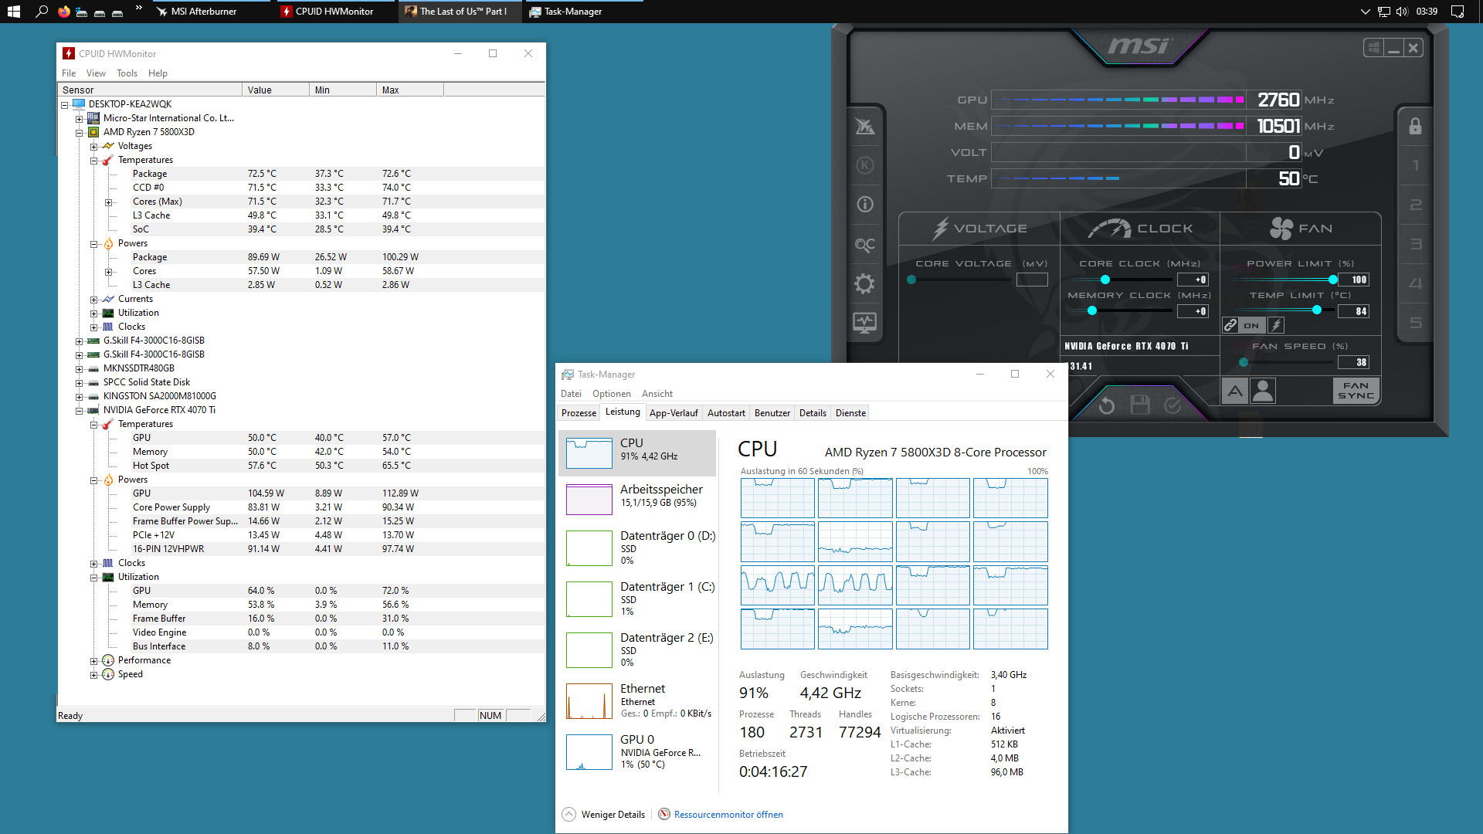Expand the CPU Clocks tree node
The width and height of the screenshot is (1483, 834).
[x=93, y=327]
